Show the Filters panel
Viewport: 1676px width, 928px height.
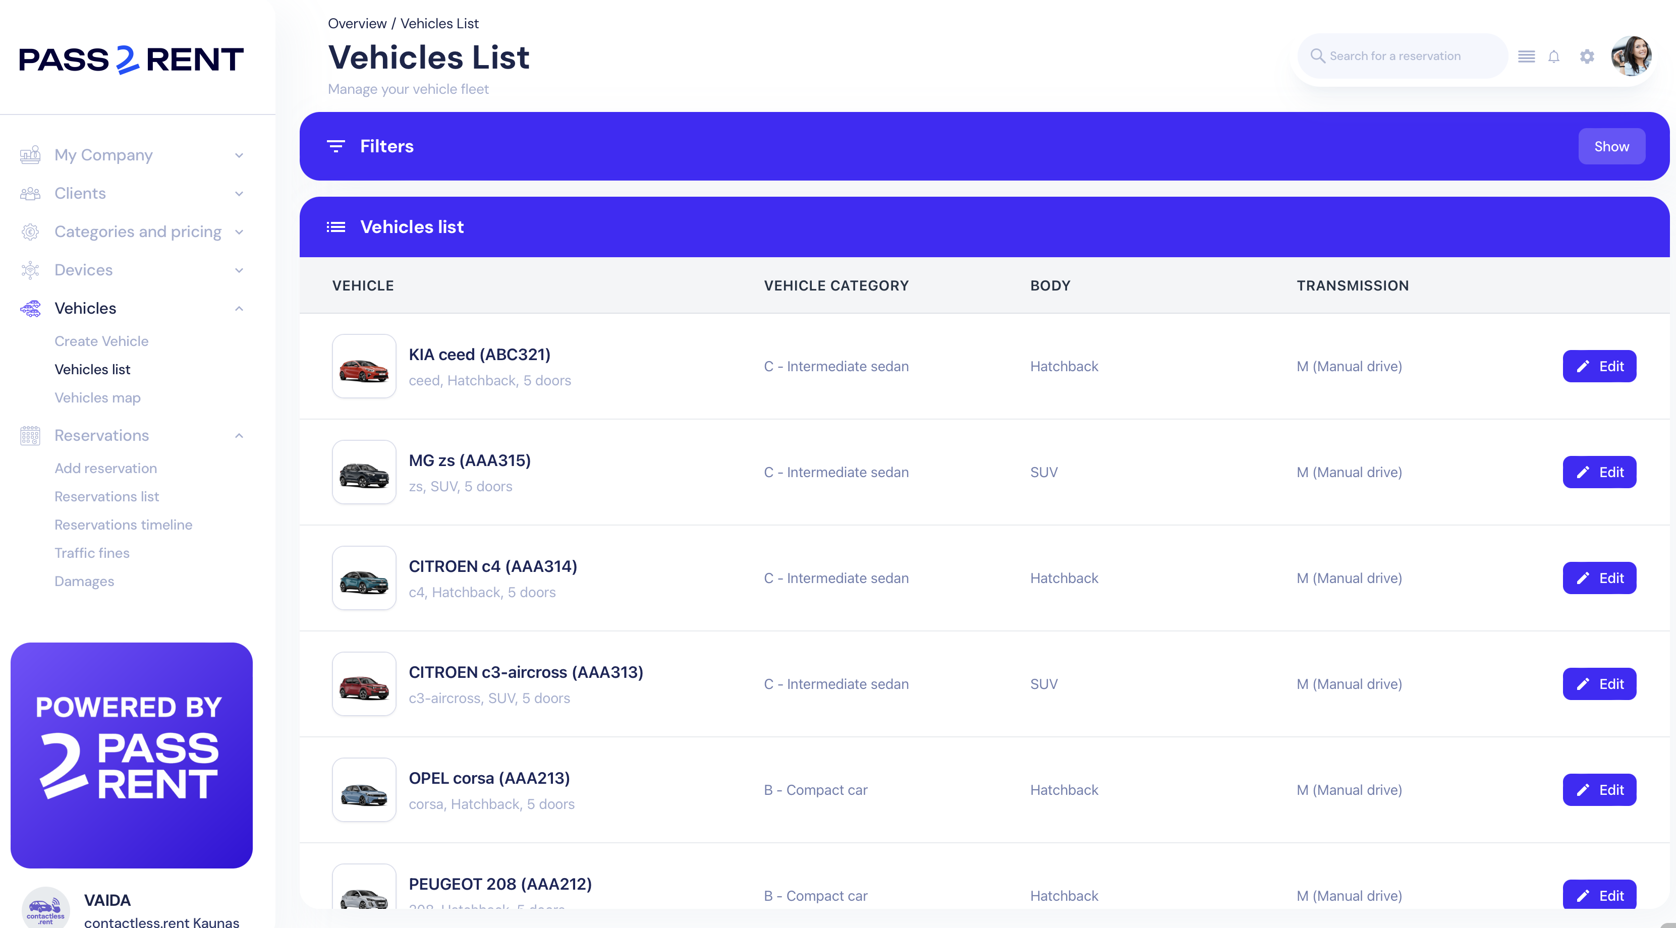pos(1611,146)
